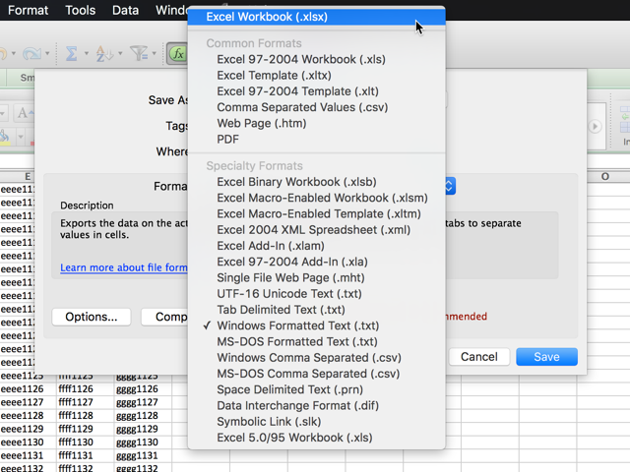Select Excel Workbook (.xlsx) format
This screenshot has width=630, height=472.
click(317, 17)
